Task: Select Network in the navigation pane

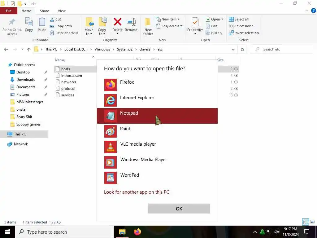Action: pos(21,144)
